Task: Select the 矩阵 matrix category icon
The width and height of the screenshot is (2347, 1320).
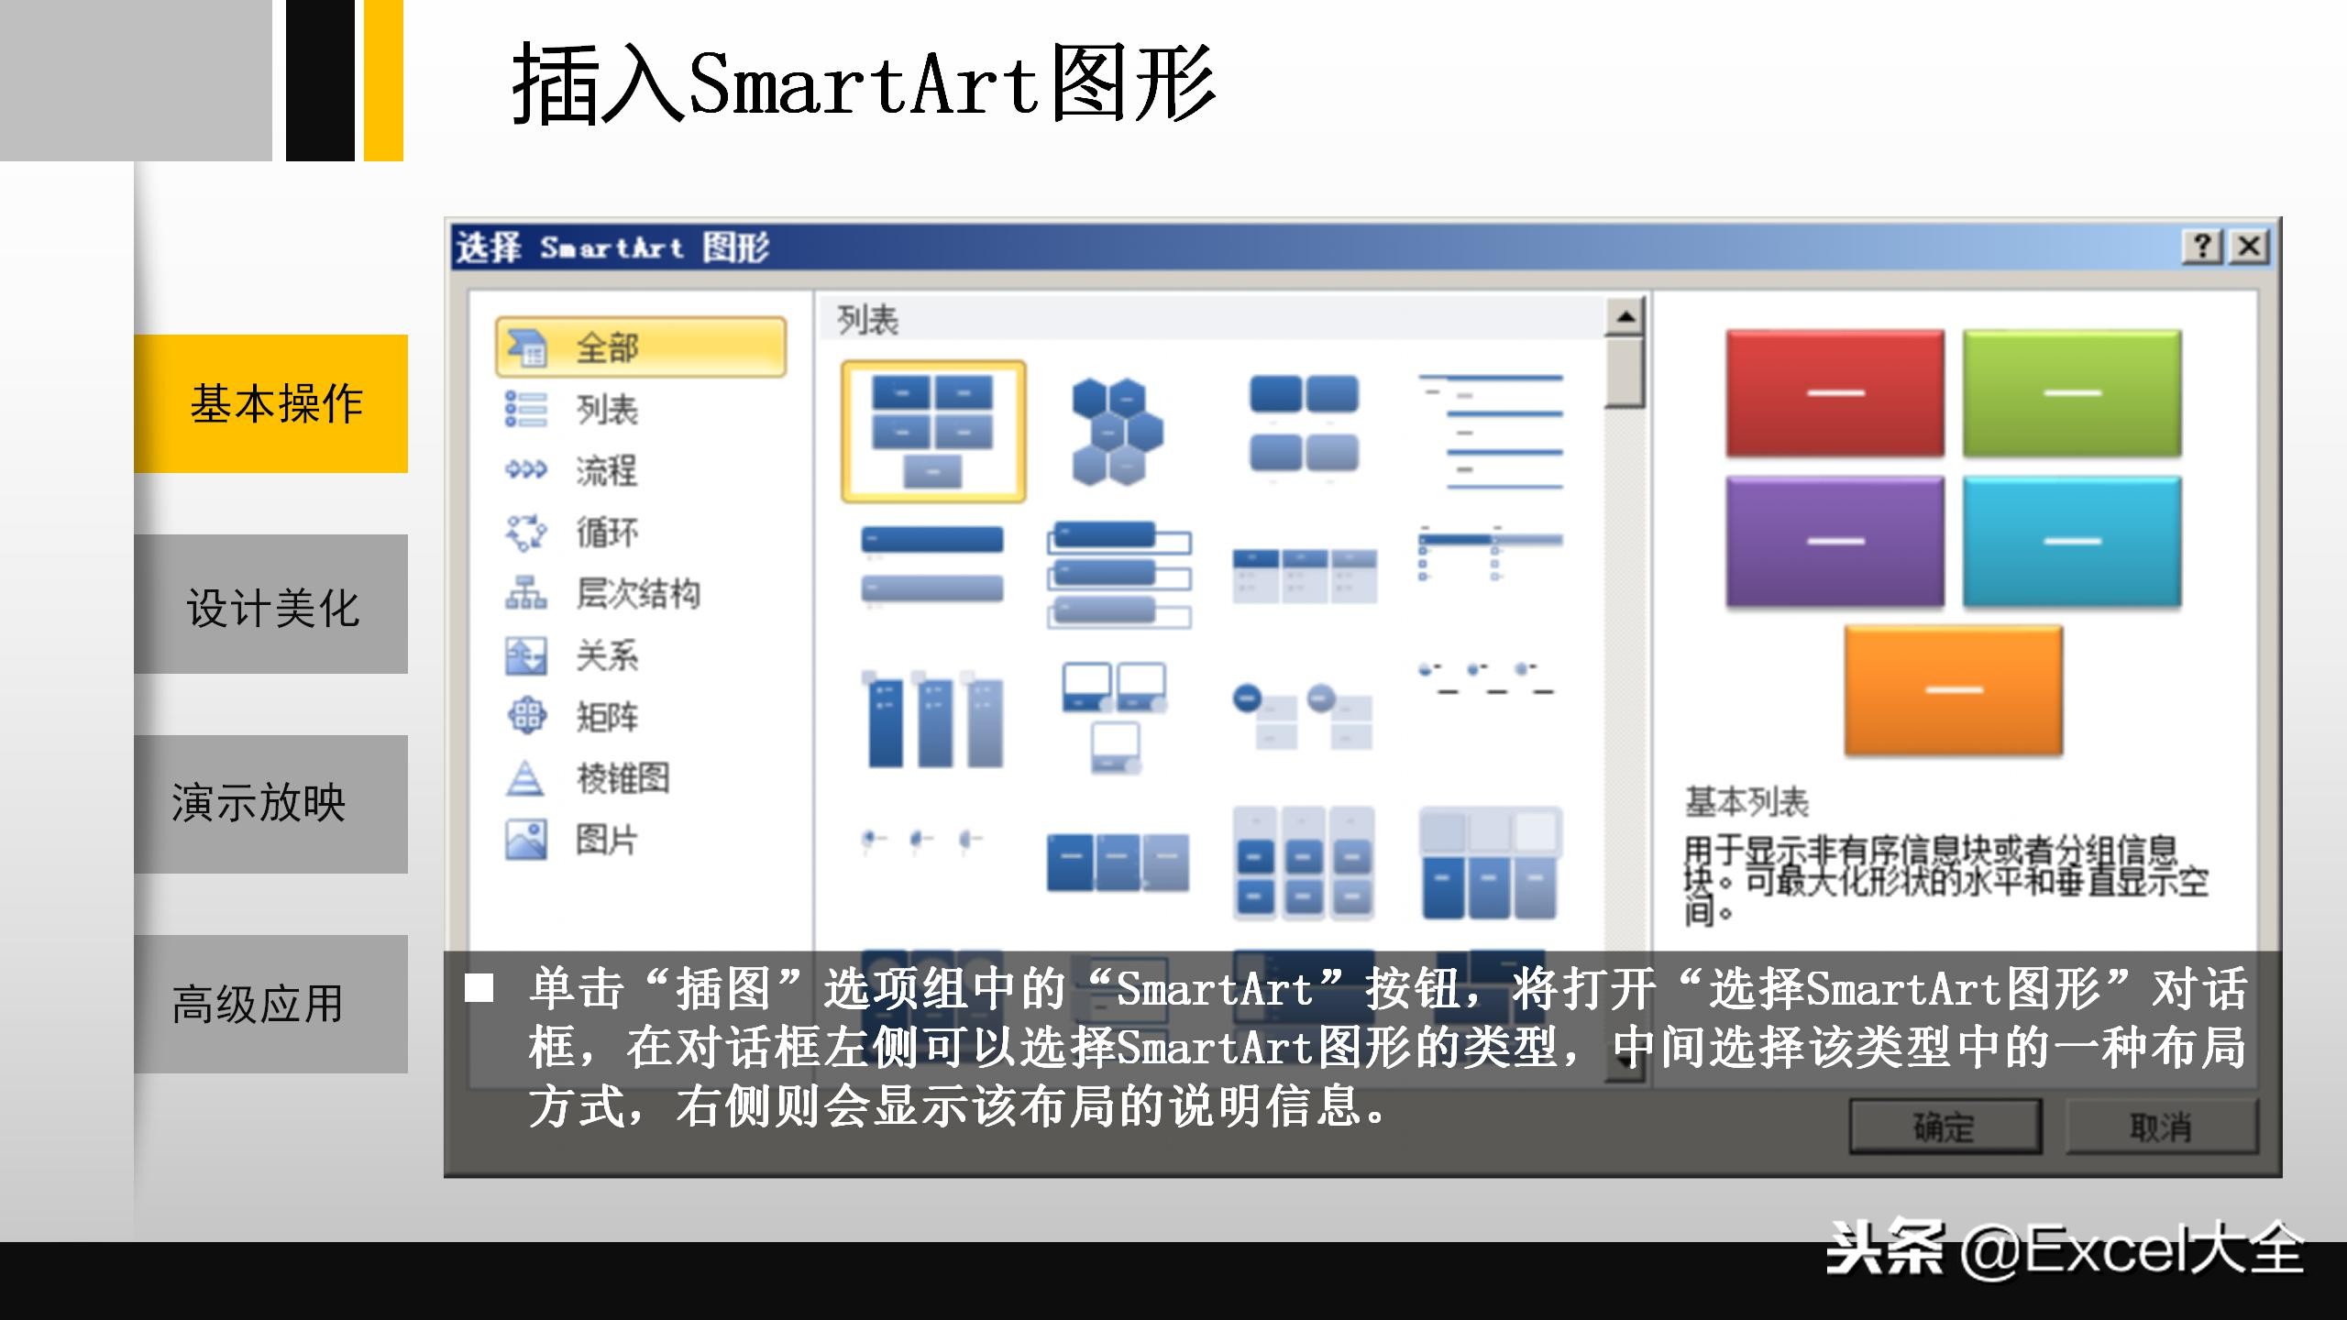Action: click(x=525, y=716)
